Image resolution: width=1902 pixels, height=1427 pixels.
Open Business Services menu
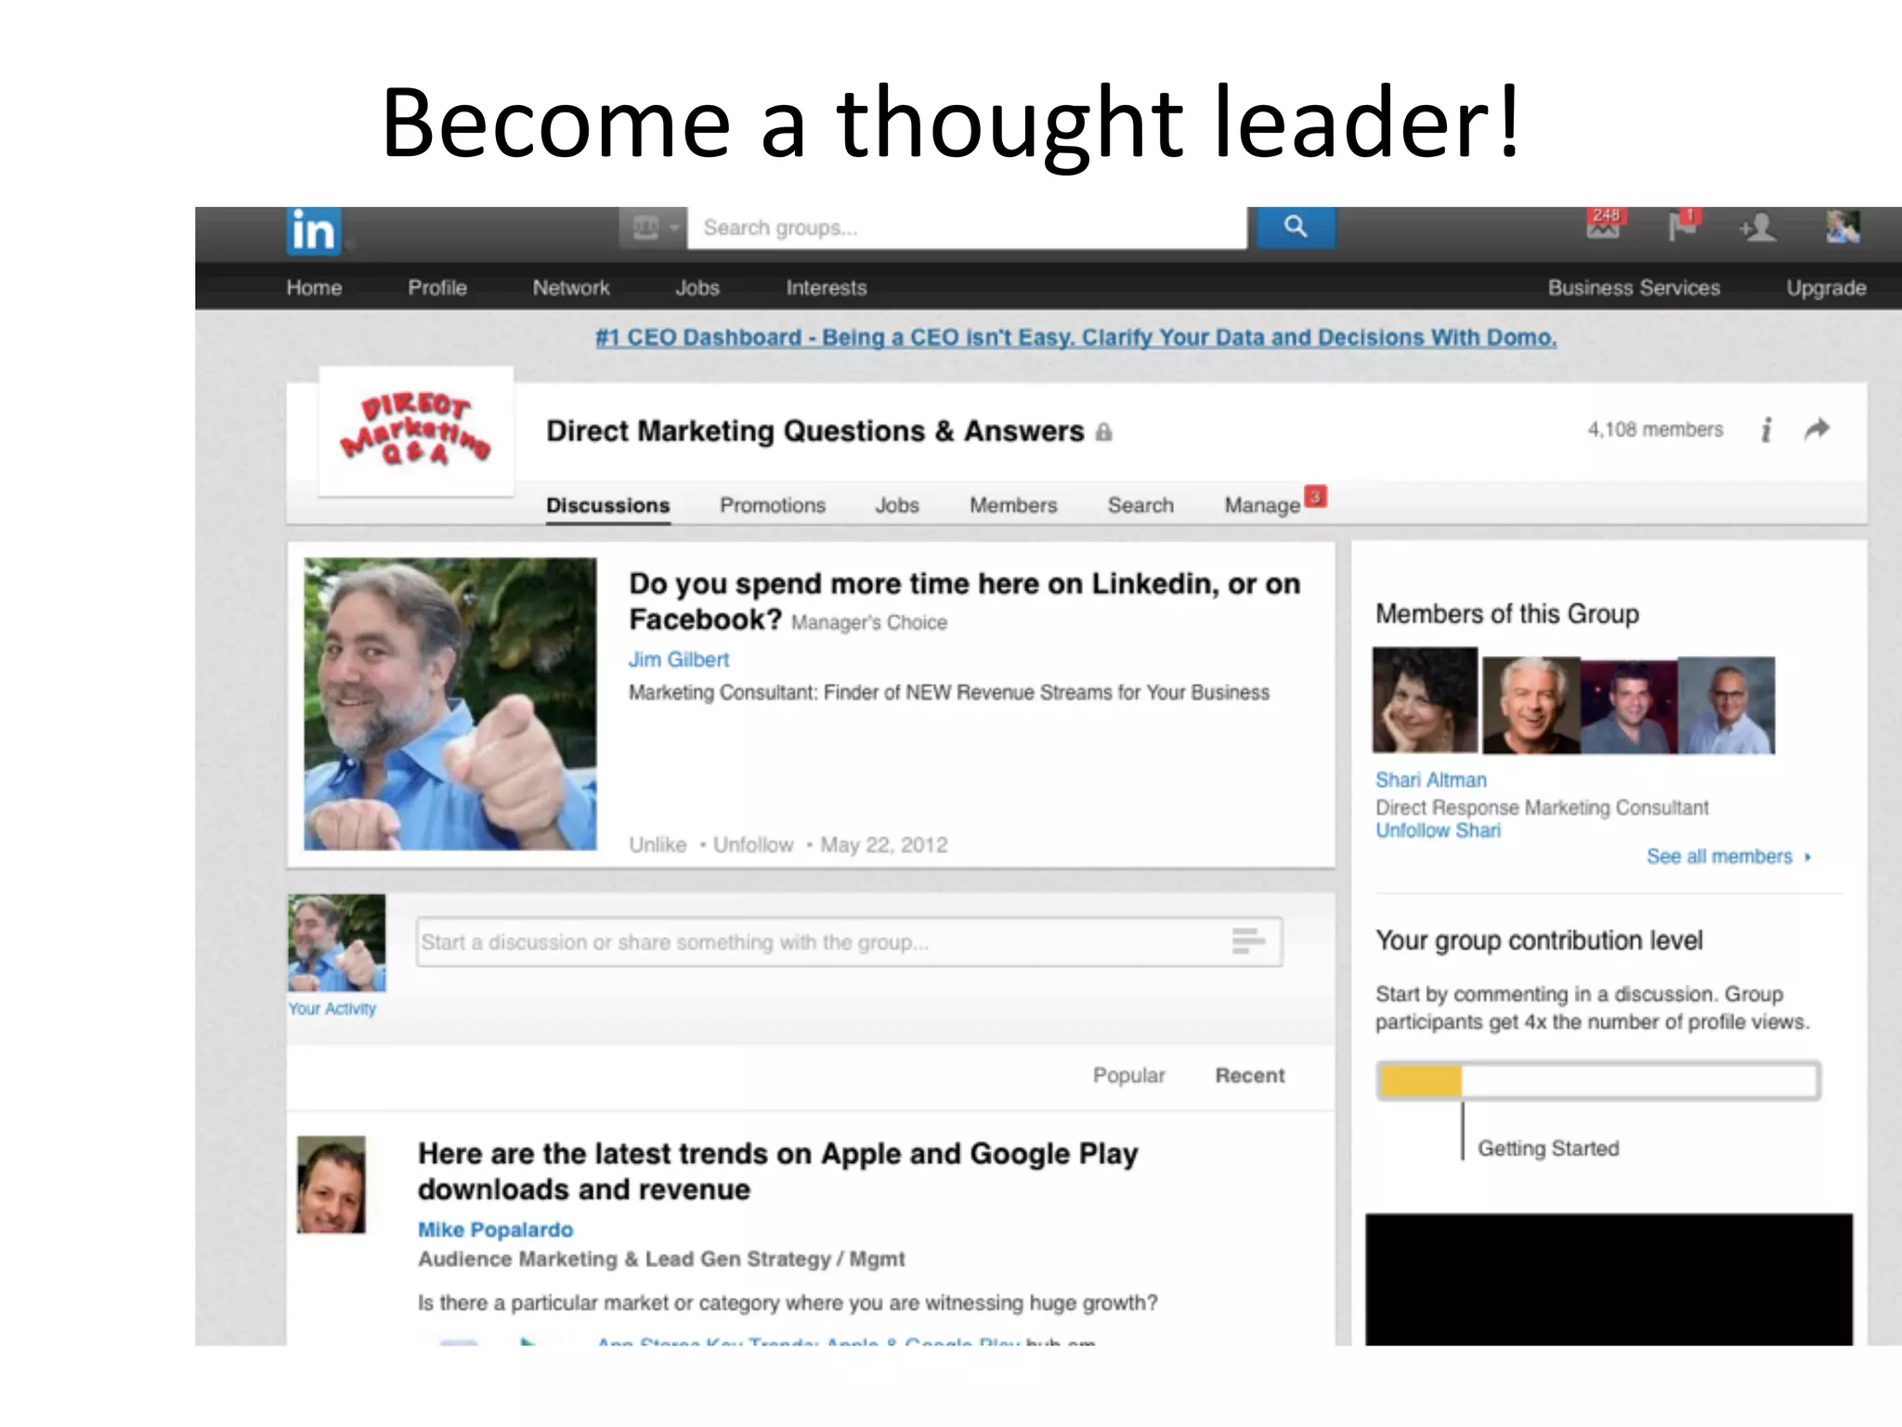point(1634,288)
